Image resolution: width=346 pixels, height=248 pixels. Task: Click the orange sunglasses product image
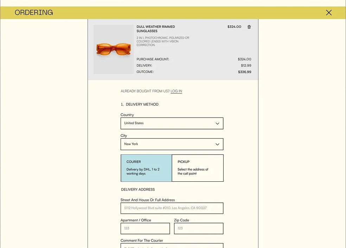tap(114, 49)
